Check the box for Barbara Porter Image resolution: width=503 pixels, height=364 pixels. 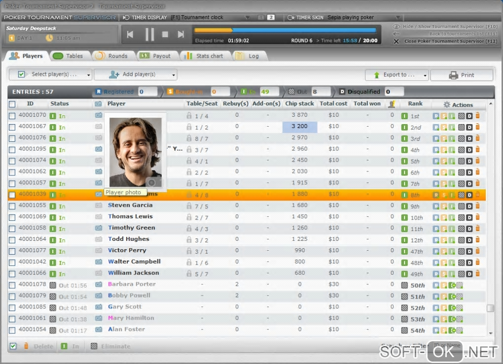click(x=12, y=285)
